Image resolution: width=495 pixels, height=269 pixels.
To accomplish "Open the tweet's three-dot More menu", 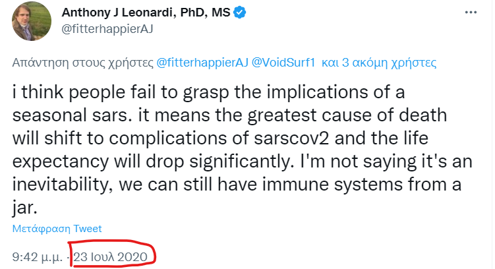I will click(471, 13).
